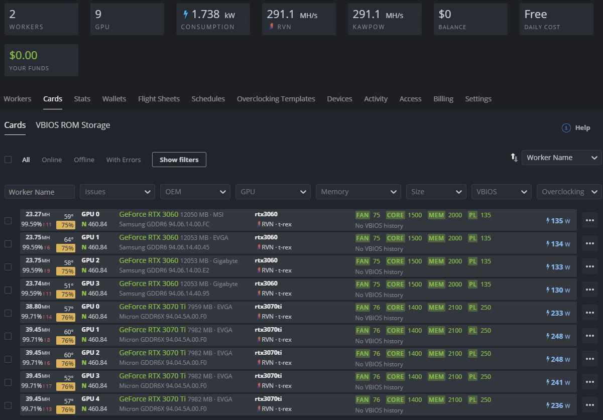
Task: Click the sort direction arrows icon
Action: point(514,158)
